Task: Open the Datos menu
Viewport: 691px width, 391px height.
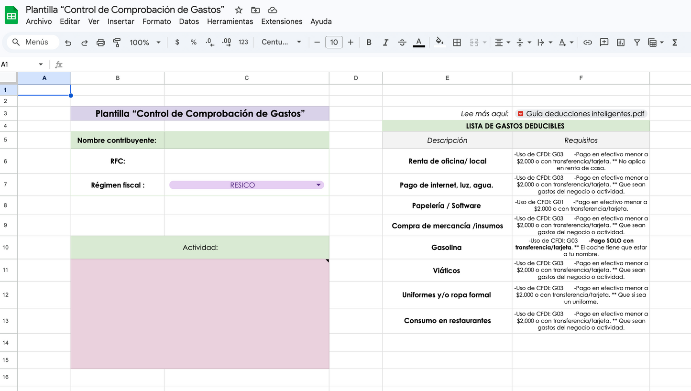Action: coord(189,22)
